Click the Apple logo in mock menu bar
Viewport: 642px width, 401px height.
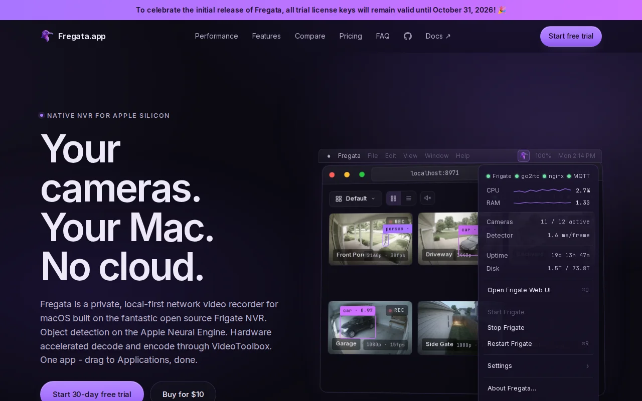coord(329,156)
